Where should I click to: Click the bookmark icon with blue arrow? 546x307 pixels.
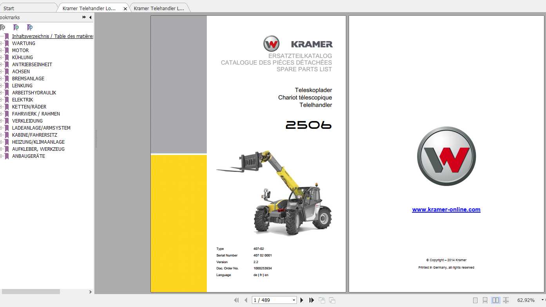[x=30, y=27]
